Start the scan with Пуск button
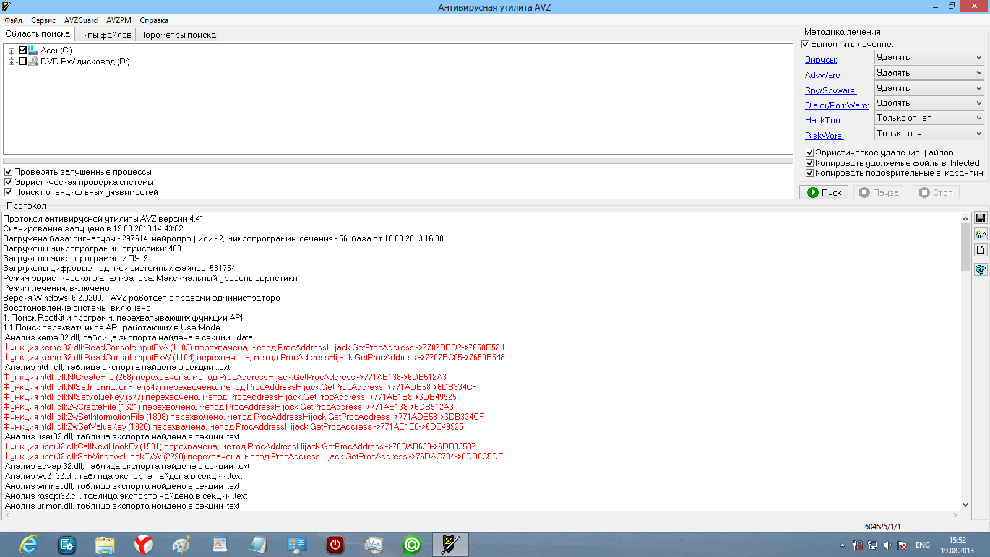Image resolution: width=990 pixels, height=557 pixels. 824,192
